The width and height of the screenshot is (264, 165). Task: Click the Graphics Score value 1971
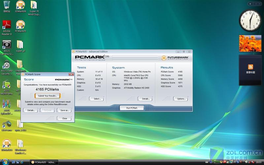point(180,83)
